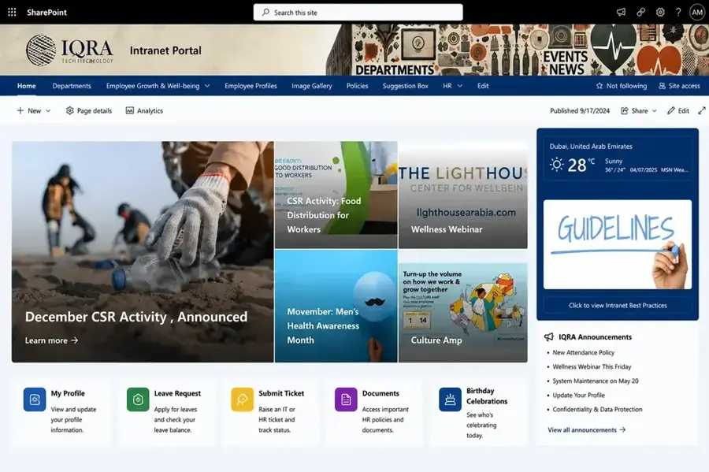Click the Not following label
Image resolution: width=709 pixels, height=472 pixels.
coord(626,86)
